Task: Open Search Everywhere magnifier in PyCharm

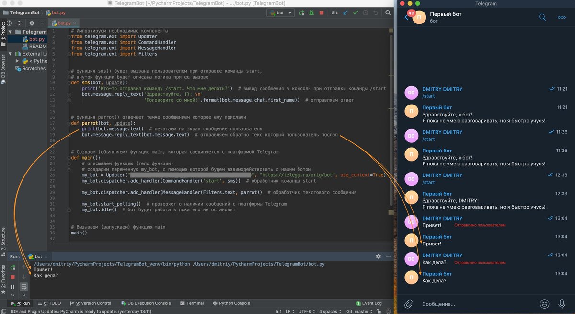Action: pyautogui.click(x=387, y=13)
